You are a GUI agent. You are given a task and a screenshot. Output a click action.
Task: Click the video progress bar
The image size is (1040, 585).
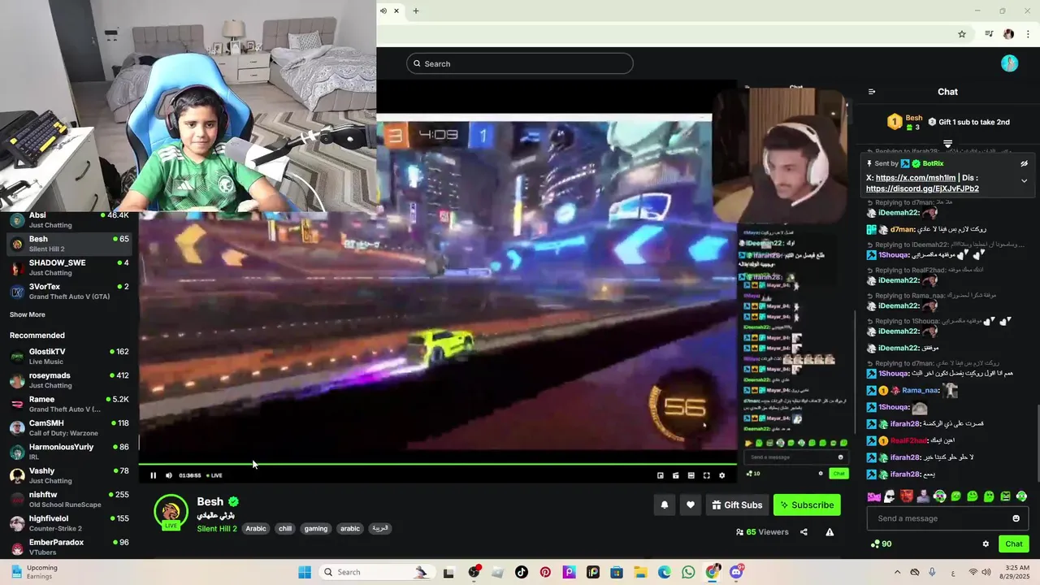point(438,465)
